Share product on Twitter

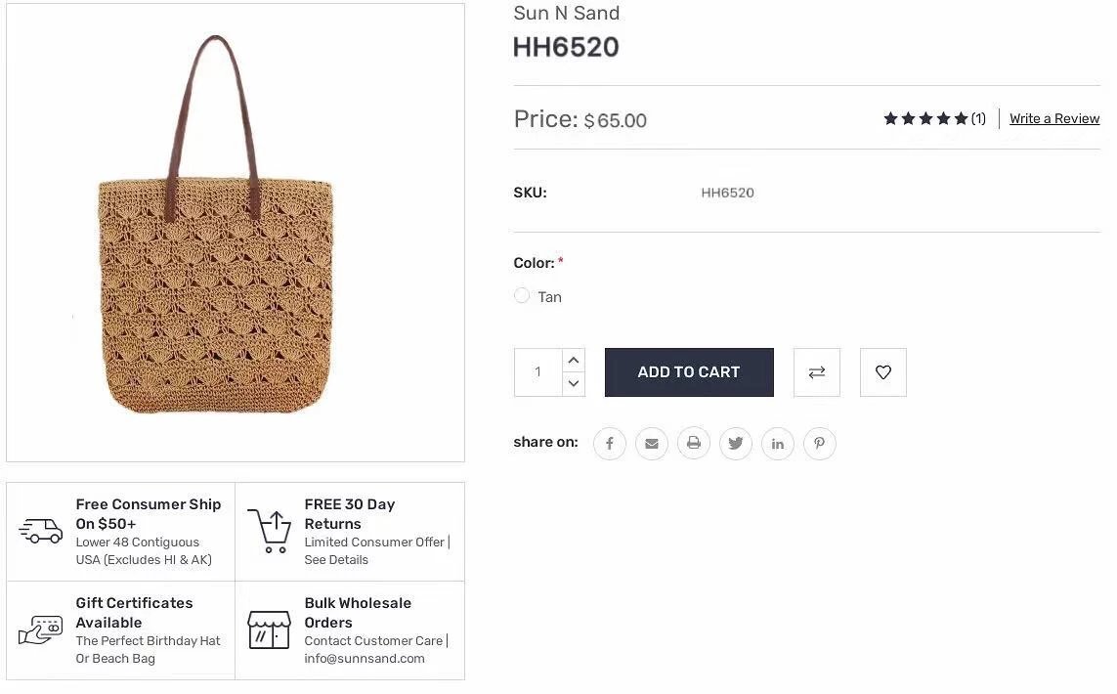coord(736,444)
